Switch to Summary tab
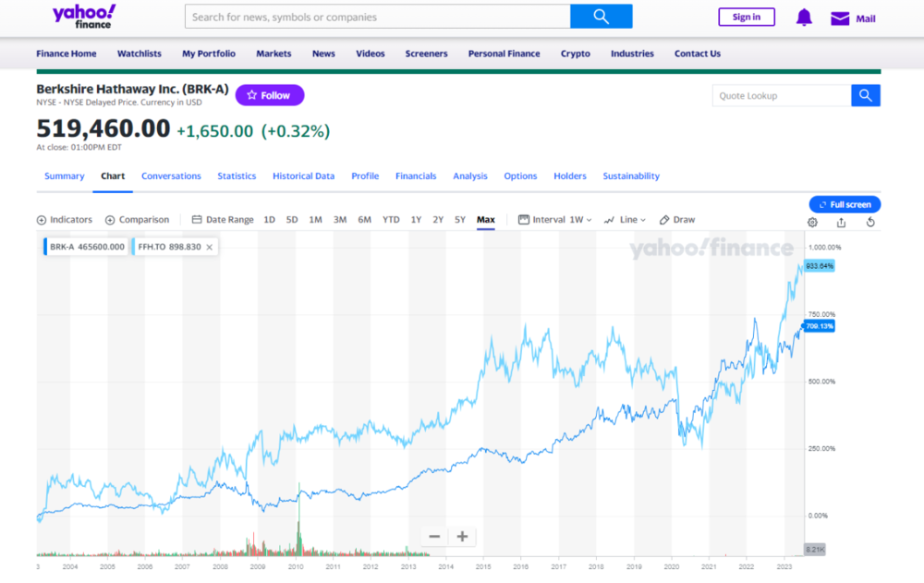 (65, 176)
